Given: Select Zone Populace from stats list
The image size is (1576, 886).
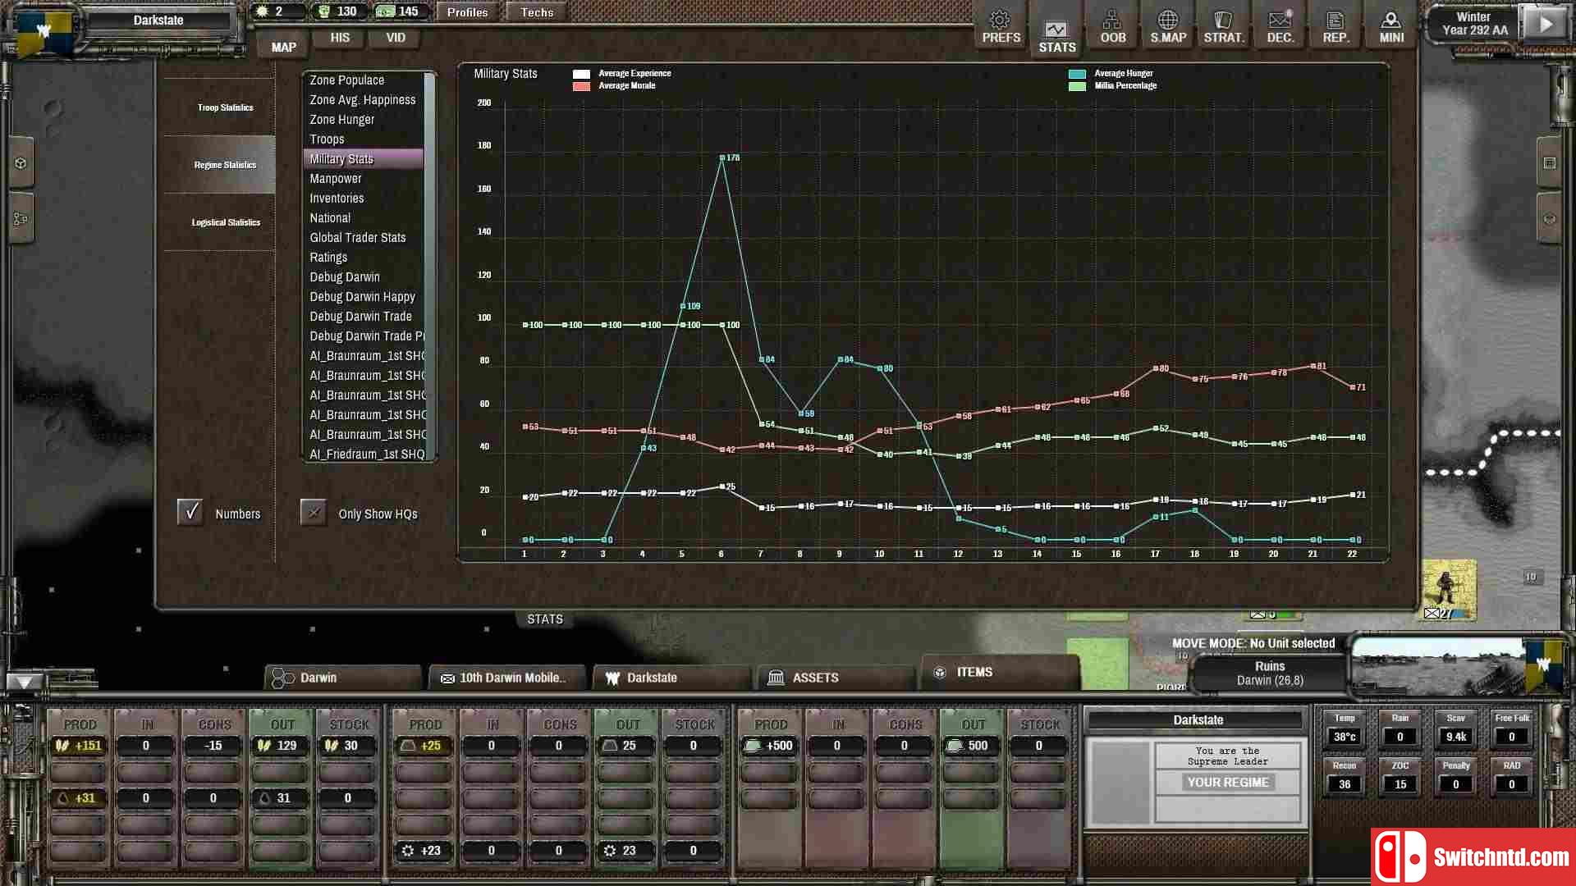Looking at the screenshot, I should click(346, 79).
